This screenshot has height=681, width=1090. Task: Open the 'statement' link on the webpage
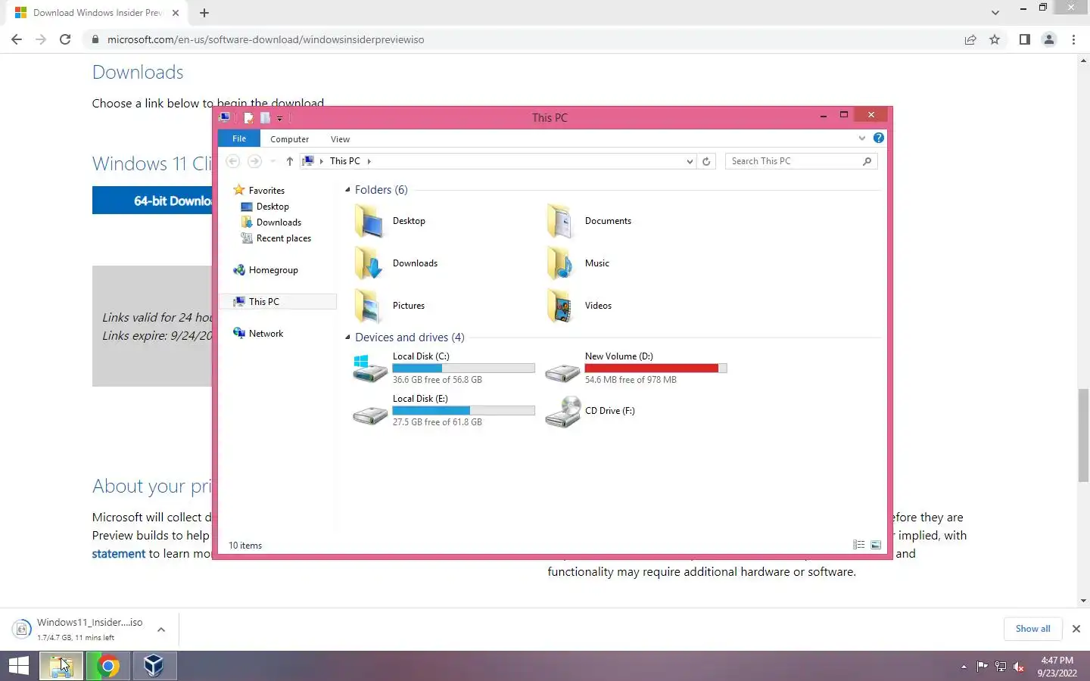pyautogui.click(x=118, y=554)
